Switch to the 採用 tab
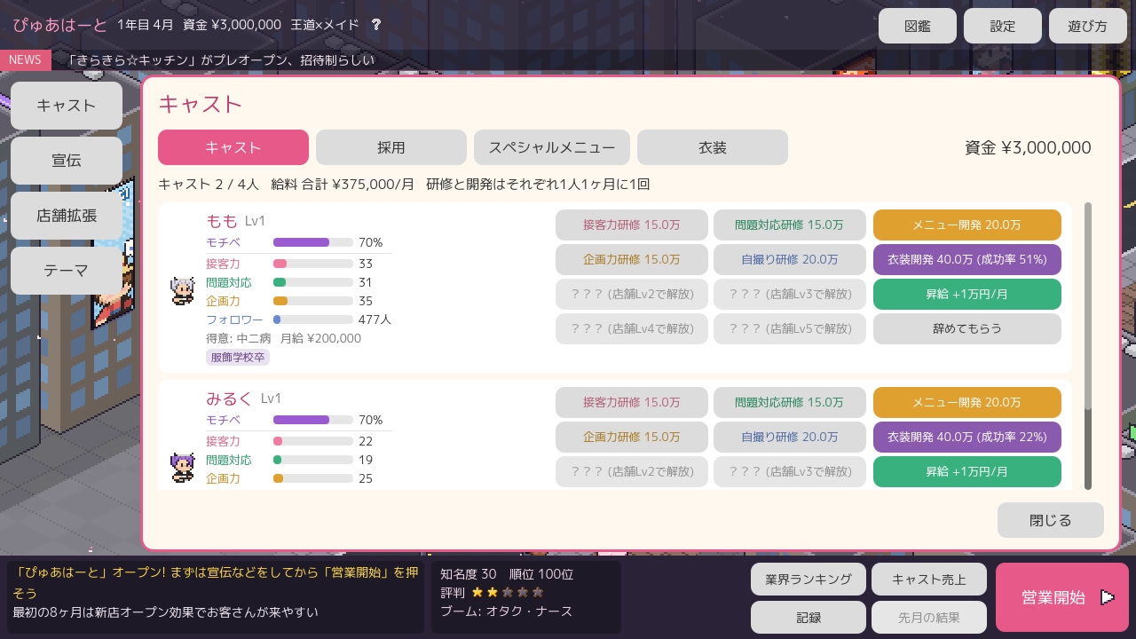This screenshot has width=1136, height=639. tap(391, 147)
